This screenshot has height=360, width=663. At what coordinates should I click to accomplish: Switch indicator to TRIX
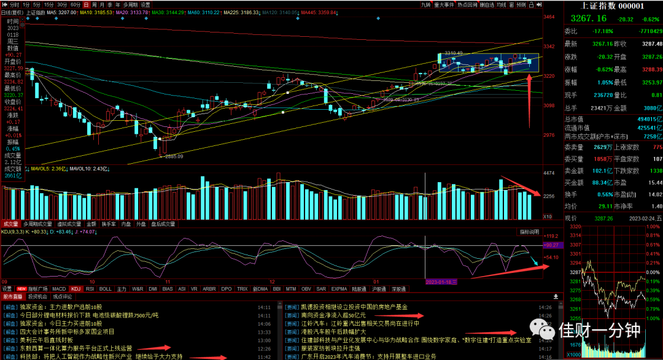point(242,289)
